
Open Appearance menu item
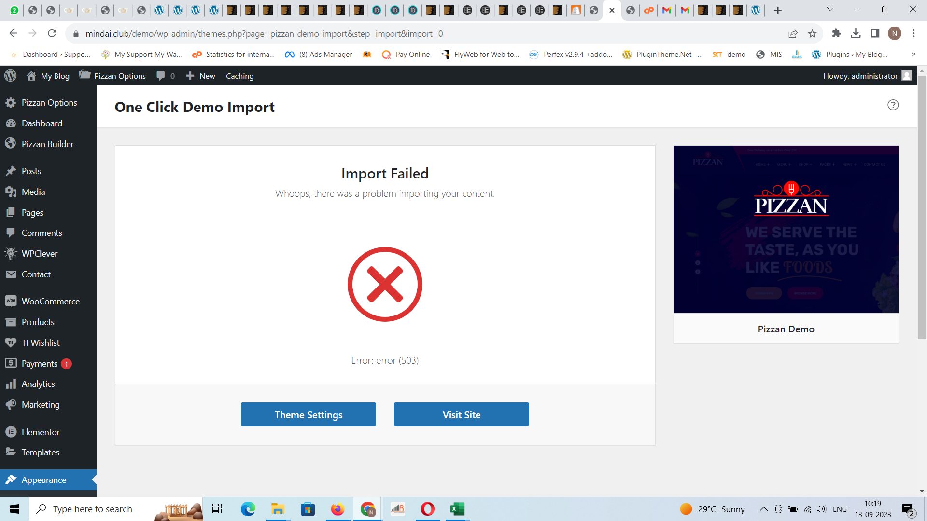[48, 480]
